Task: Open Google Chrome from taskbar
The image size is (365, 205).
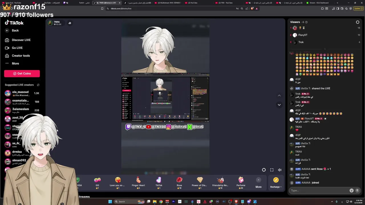Action: pos(161,202)
